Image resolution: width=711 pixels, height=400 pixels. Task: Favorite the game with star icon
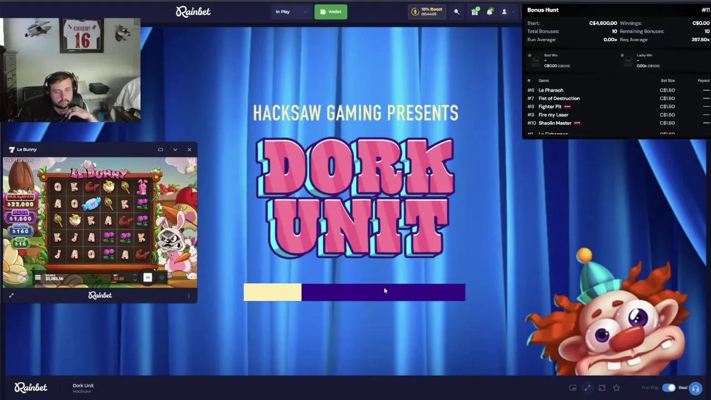pyautogui.click(x=616, y=388)
